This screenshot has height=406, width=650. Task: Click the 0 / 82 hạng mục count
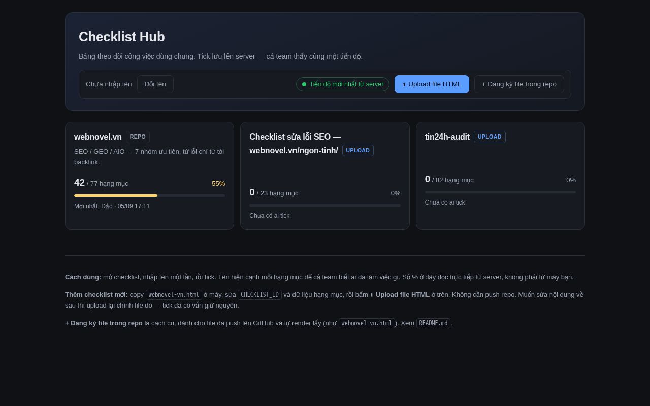tap(449, 180)
